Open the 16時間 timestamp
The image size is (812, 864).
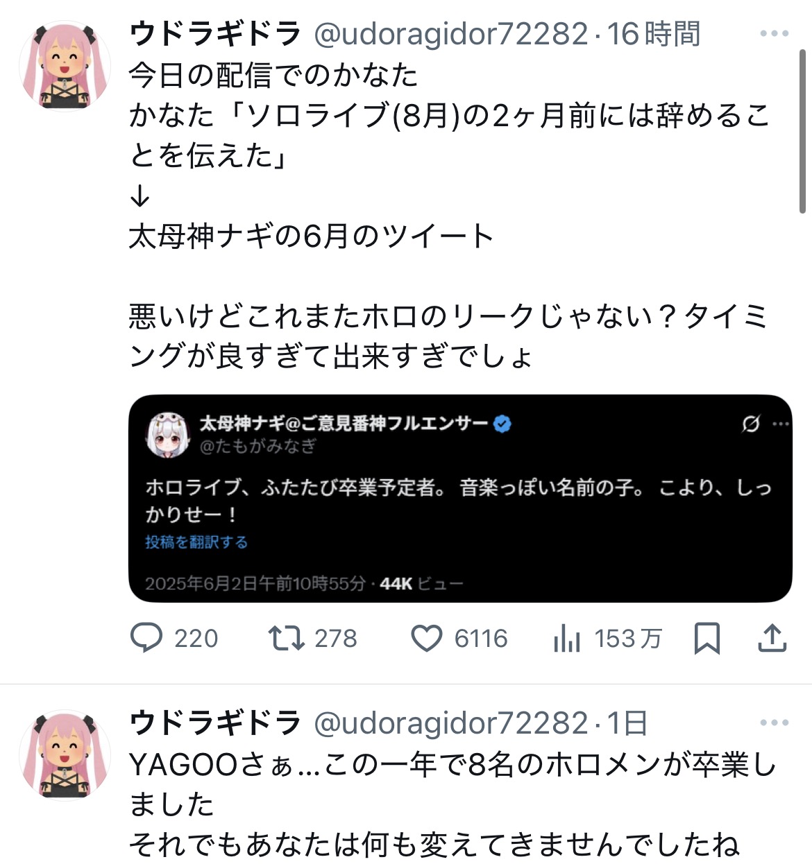[x=654, y=34]
